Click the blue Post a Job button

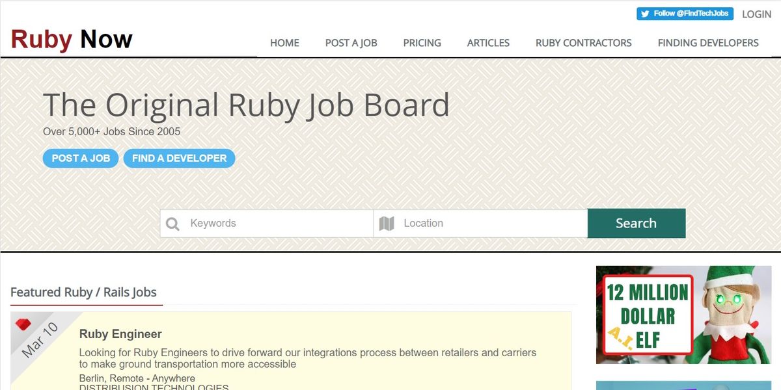pyautogui.click(x=81, y=158)
